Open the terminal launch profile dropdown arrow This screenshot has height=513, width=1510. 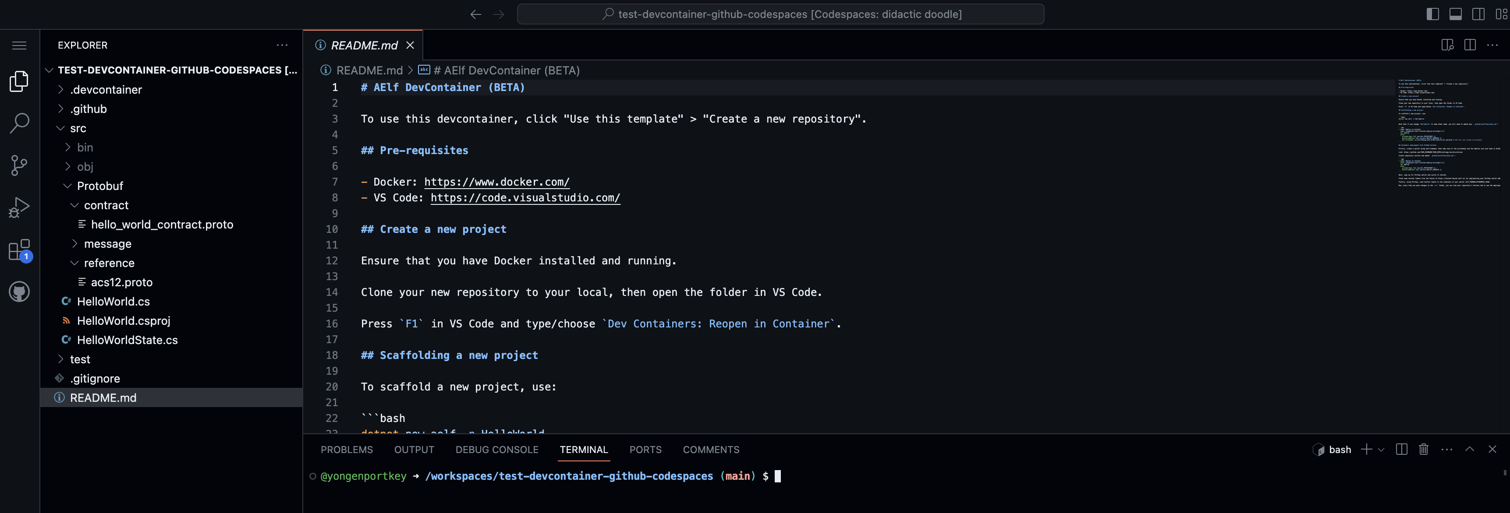tap(1381, 450)
